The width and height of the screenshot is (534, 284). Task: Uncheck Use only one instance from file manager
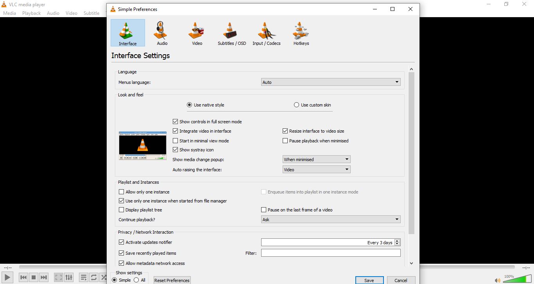[173, 201]
